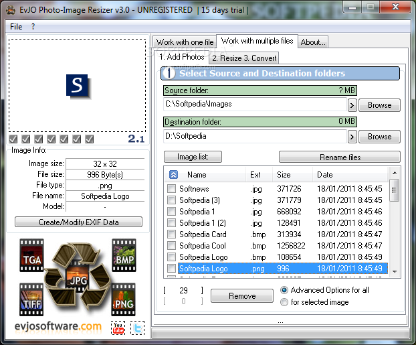Viewport: 416px width, 345px height.
Task: Click the Image list button
Action: [x=193, y=157]
